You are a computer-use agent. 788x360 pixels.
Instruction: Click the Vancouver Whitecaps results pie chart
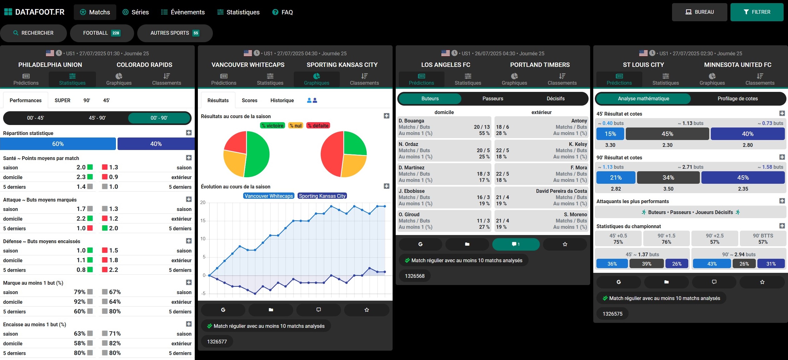(x=246, y=154)
